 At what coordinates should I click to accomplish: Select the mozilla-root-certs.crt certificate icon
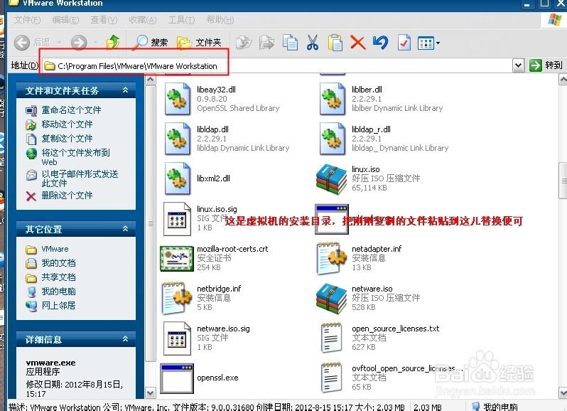coord(177,258)
